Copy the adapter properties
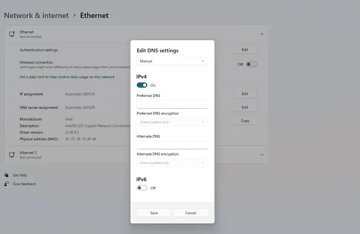Viewport: 360px width, 234px height. (x=245, y=121)
